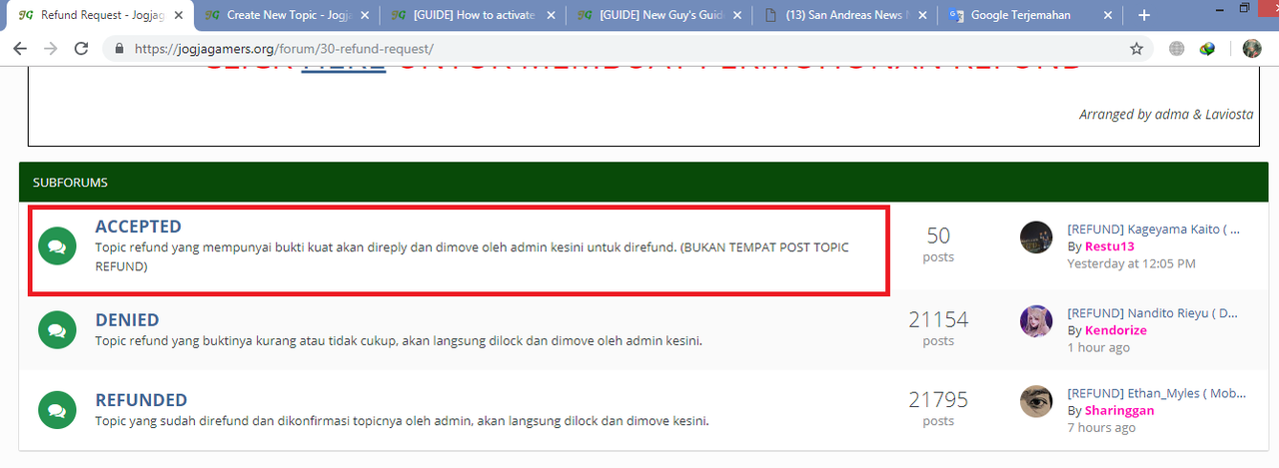Screen dimensions: 1279x468
Task: Open the grey globe extension icon
Action: 1177,48
